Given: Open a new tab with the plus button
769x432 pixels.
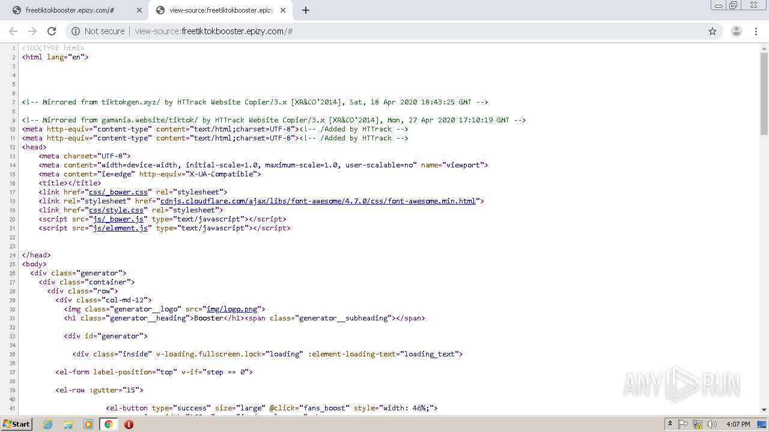Looking at the screenshot, I should click(x=305, y=10).
